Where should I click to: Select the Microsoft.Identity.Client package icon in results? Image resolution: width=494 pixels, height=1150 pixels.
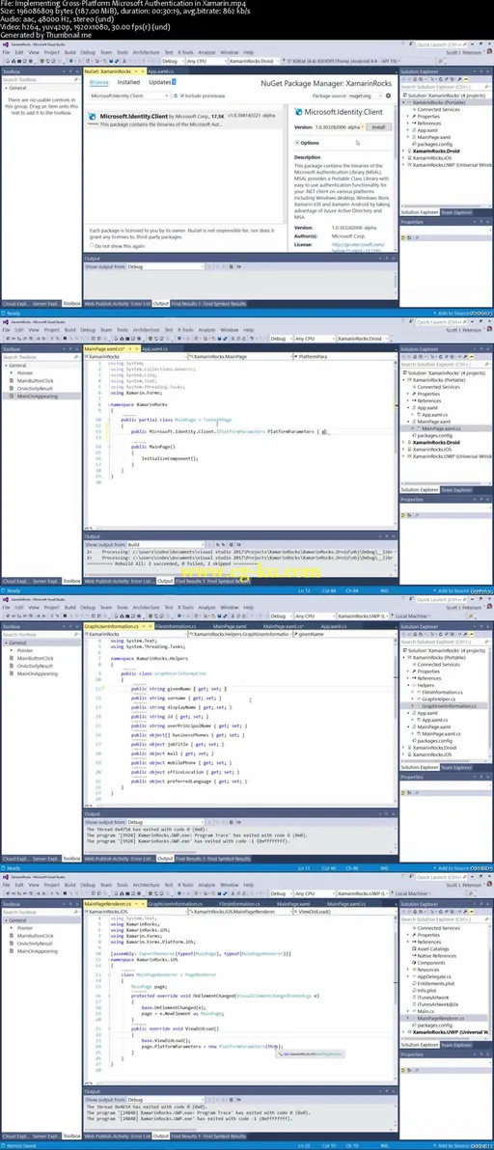tap(93, 116)
